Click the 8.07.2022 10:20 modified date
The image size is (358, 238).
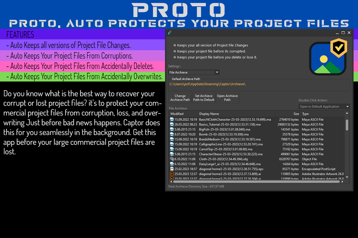[x=185, y=134]
